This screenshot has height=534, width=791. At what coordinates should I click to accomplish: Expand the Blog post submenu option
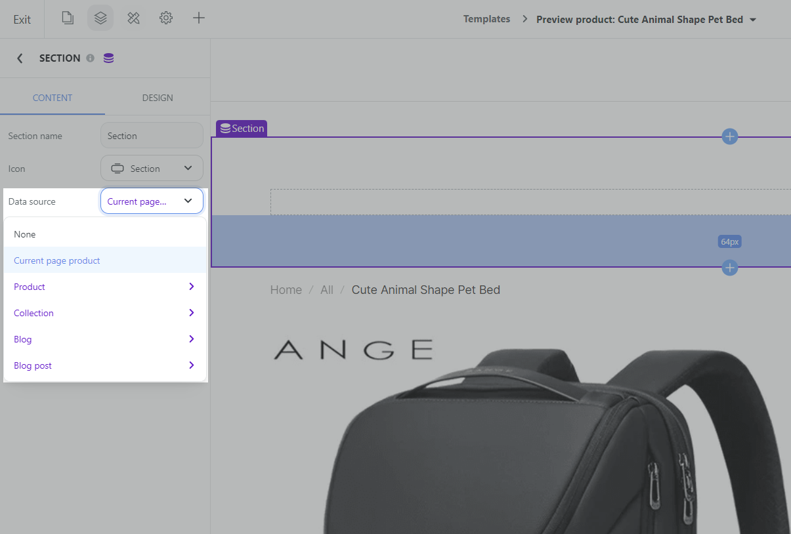tap(105, 365)
